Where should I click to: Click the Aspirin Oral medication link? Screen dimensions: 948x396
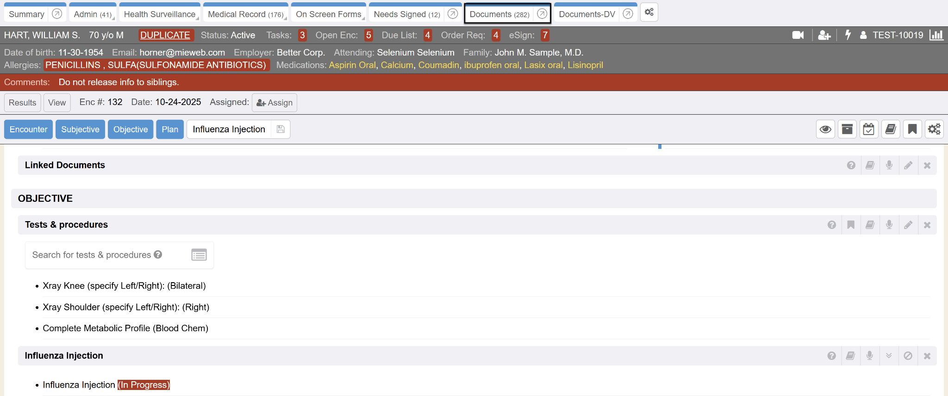coord(352,65)
